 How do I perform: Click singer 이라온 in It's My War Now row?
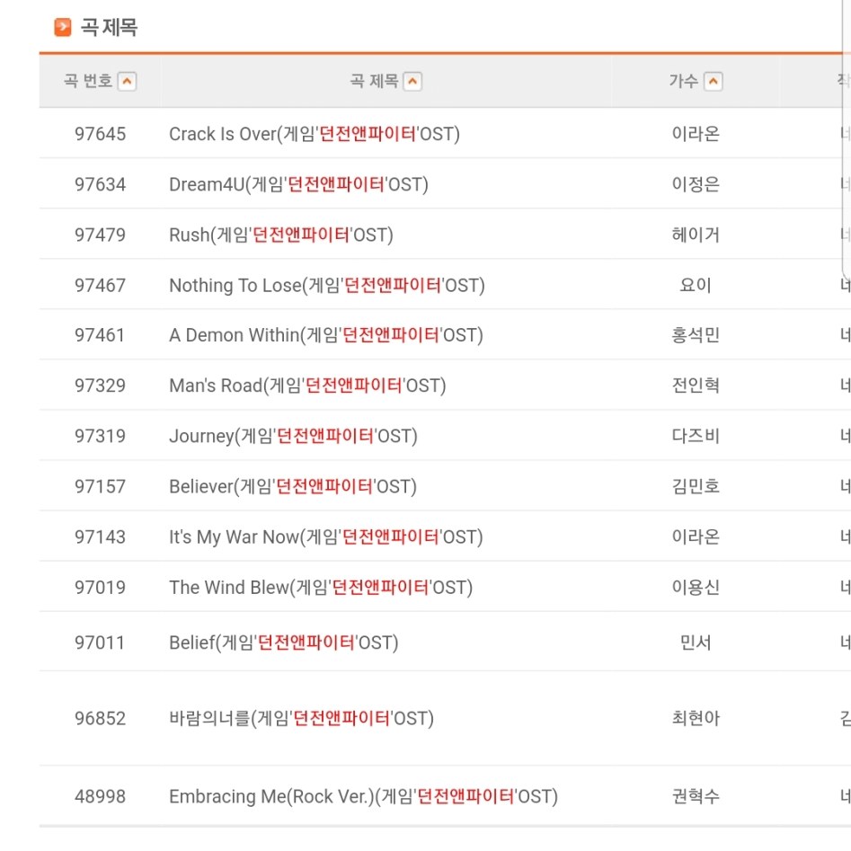tap(696, 537)
